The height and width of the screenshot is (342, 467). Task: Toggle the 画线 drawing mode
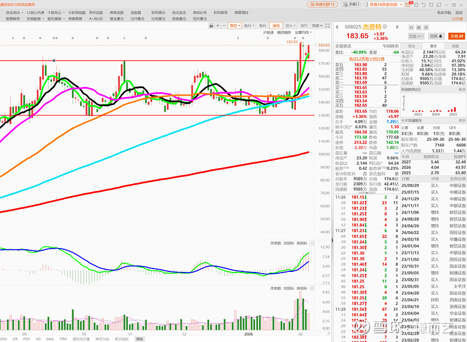click(x=276, y=26)
